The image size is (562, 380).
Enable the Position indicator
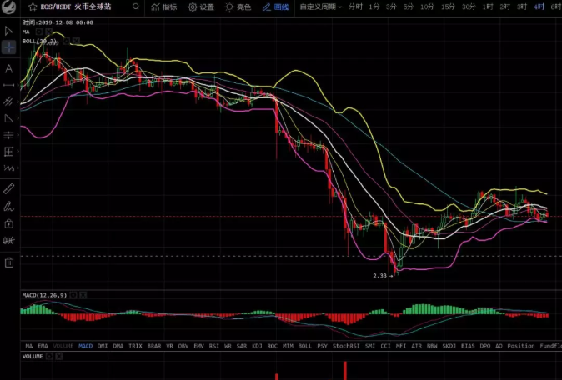pos(521,346)
